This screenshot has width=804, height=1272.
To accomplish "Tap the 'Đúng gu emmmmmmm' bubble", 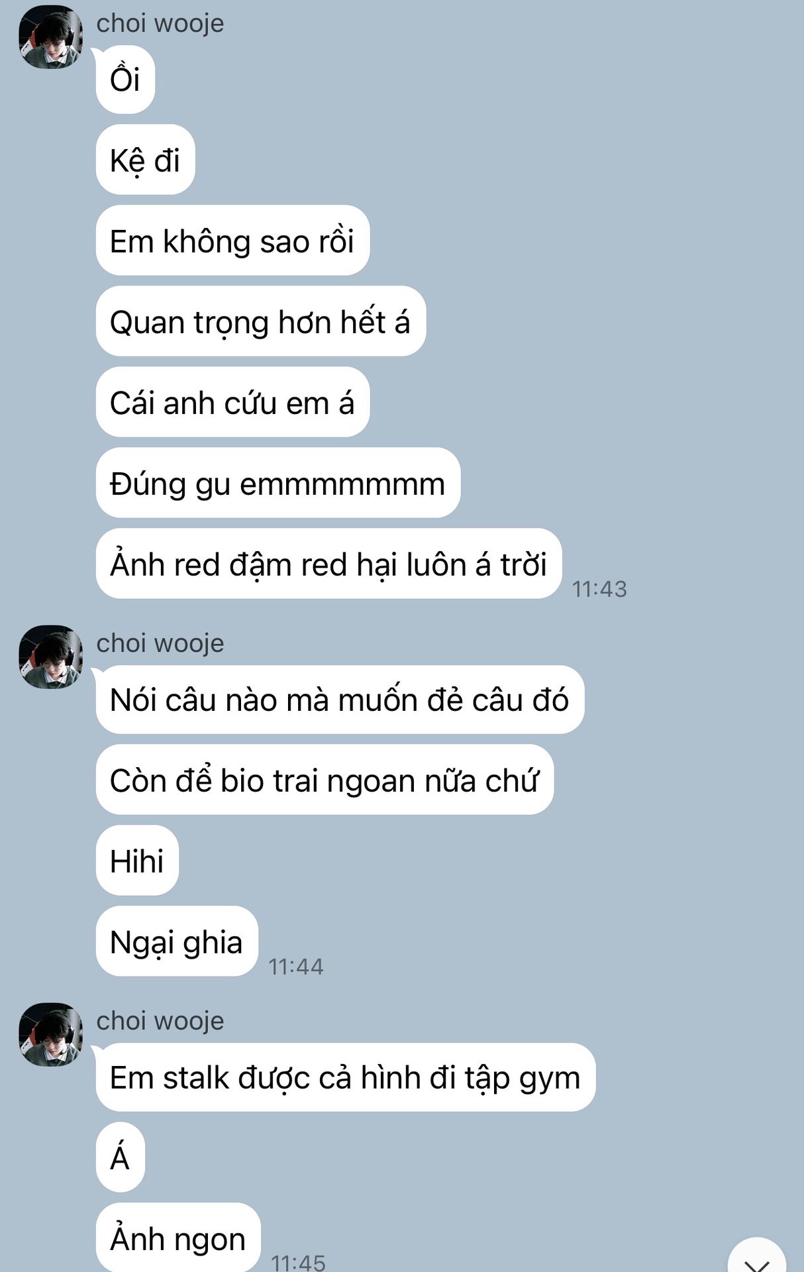I will (278, 483).
